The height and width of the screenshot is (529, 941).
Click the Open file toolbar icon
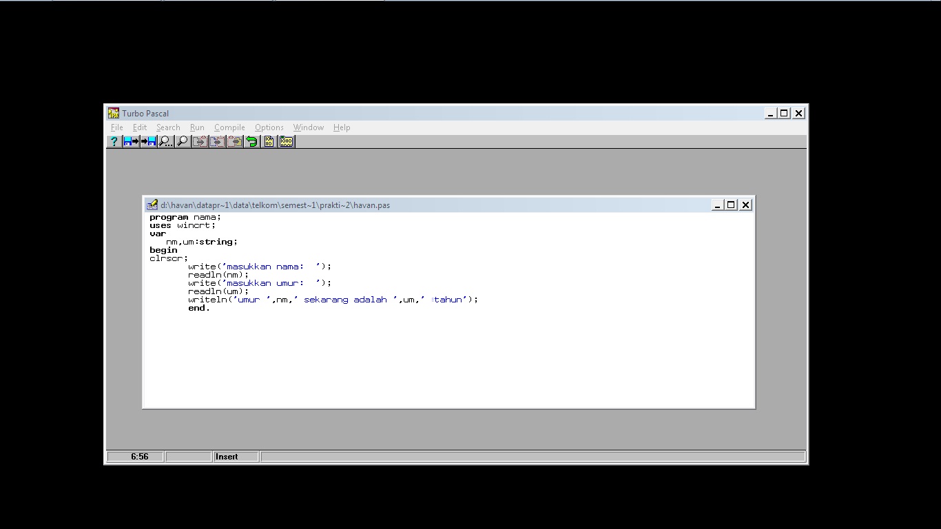pyautogui.click(x=131, y=141)
